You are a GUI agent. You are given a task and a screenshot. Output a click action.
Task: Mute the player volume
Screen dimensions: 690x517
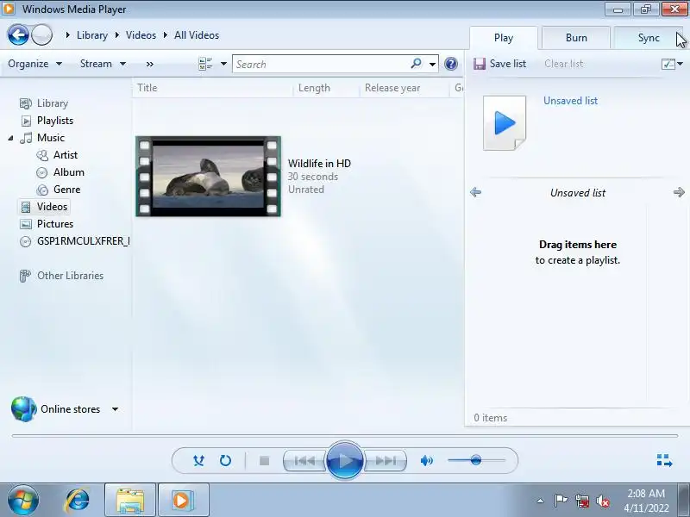pos(426,461)
